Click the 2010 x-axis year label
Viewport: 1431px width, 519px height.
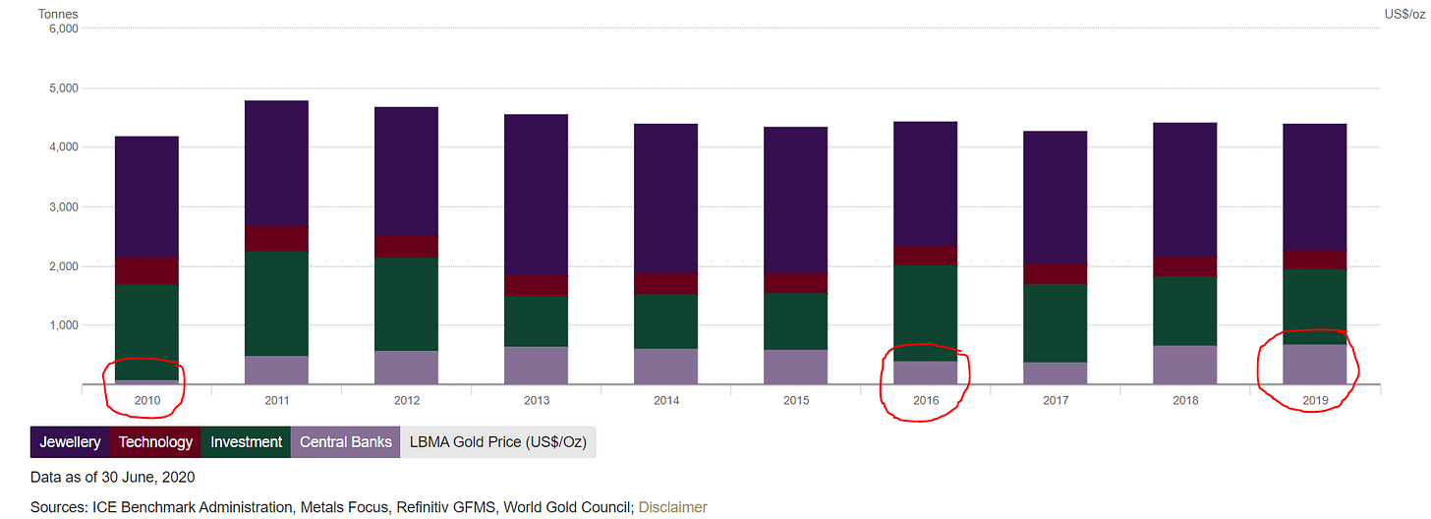(x=146, y=401)
